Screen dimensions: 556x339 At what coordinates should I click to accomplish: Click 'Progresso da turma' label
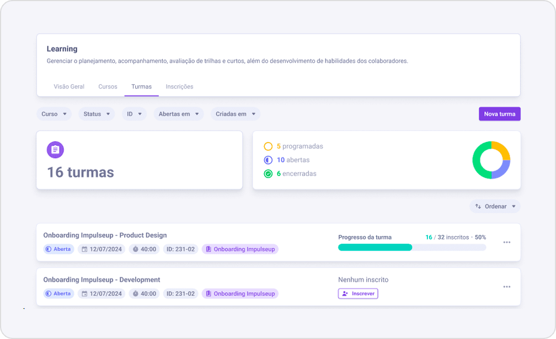(x=365, y=237)
